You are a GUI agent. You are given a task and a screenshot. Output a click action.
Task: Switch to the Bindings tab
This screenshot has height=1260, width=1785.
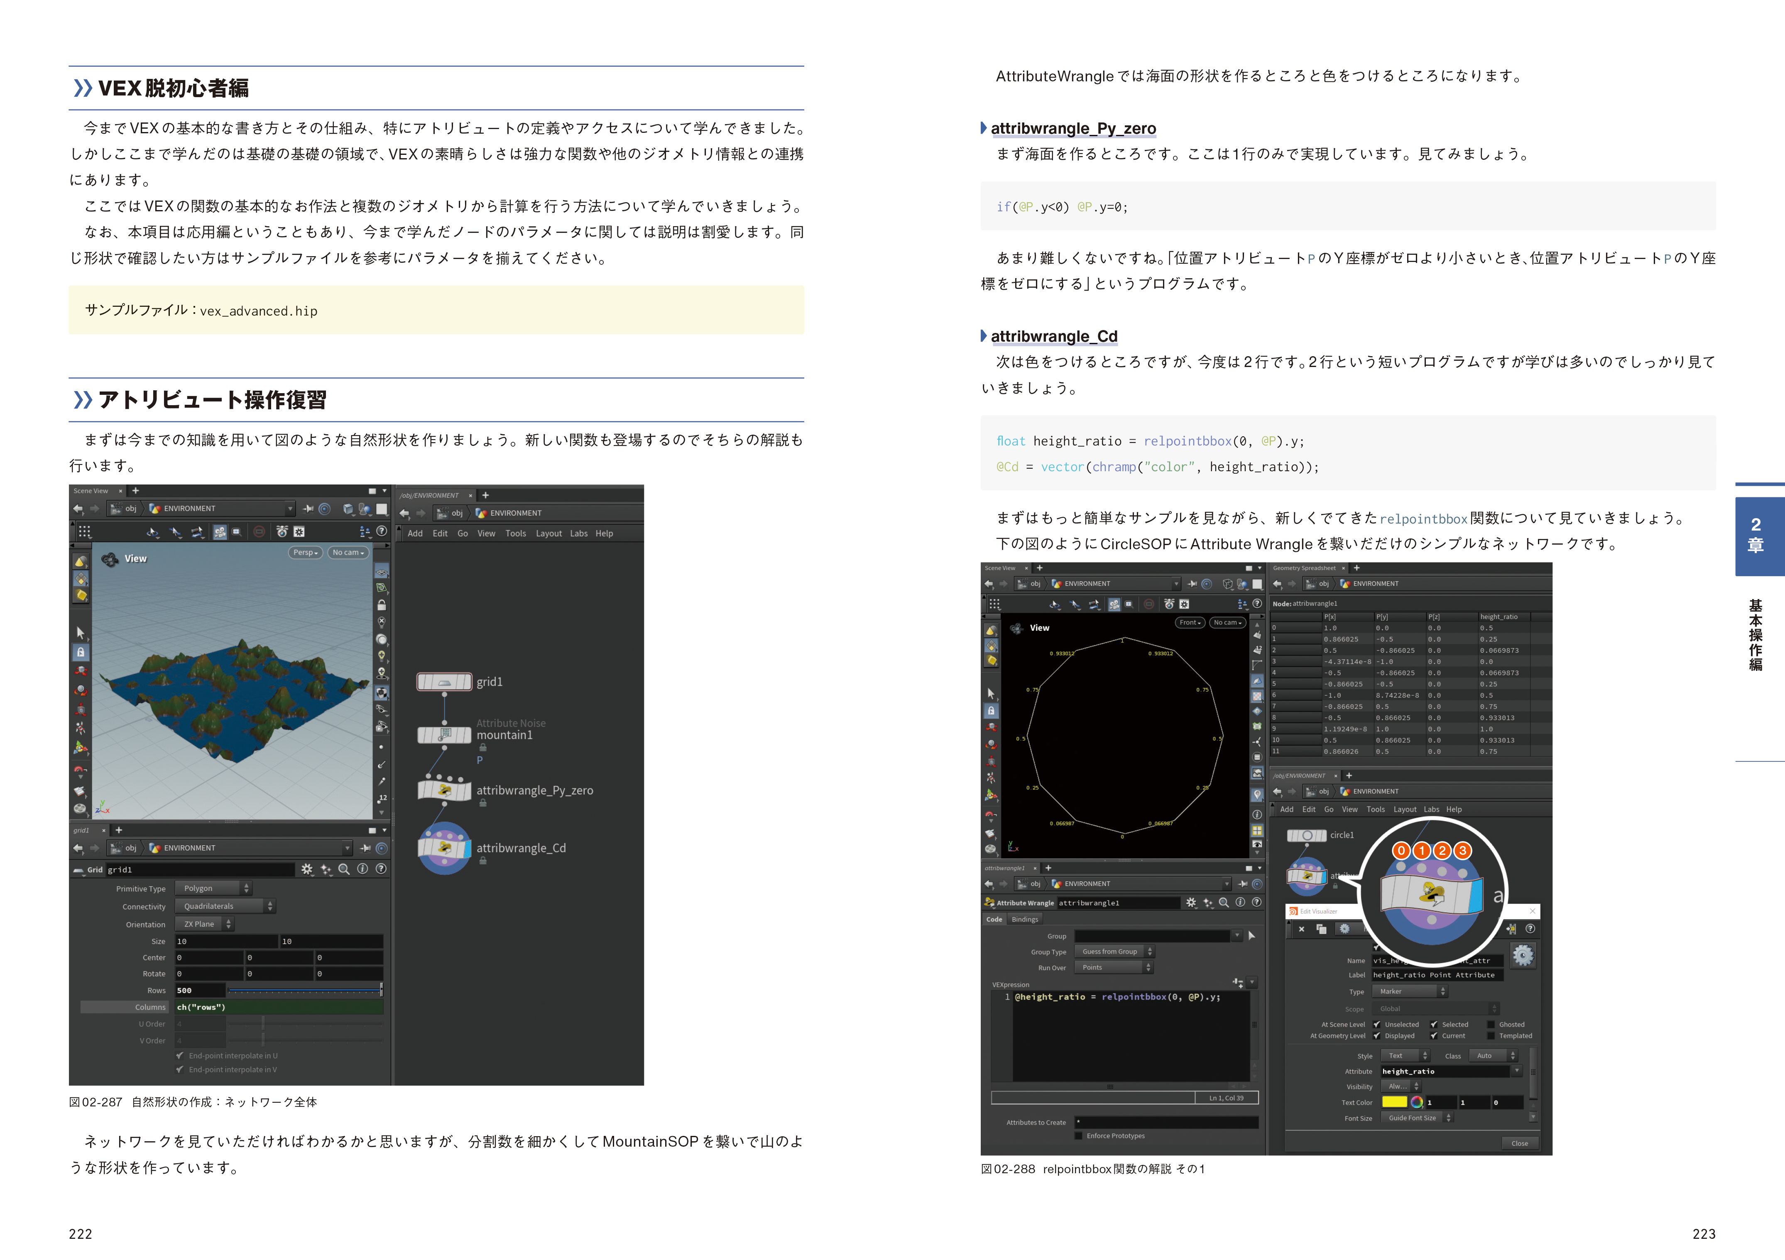click(x=1025, y=920)
